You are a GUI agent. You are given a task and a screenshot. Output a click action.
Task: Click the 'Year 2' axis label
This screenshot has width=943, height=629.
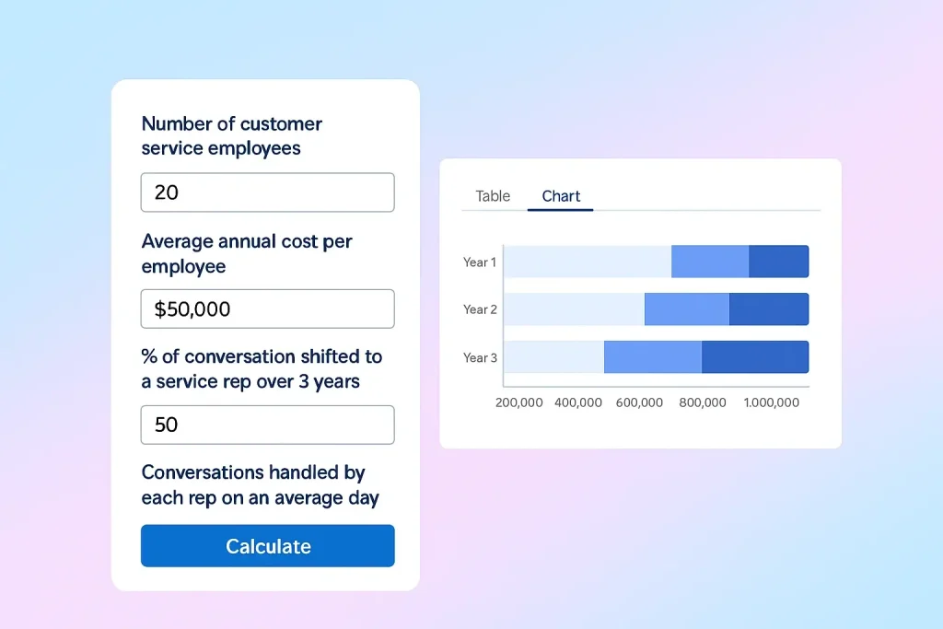point(480,309)
